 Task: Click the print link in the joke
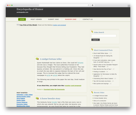(x=49, y=75)
